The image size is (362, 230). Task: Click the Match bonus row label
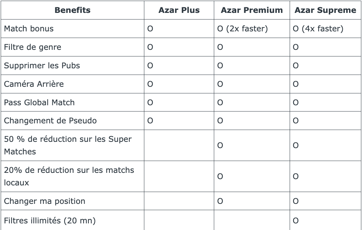click(29, 29)
